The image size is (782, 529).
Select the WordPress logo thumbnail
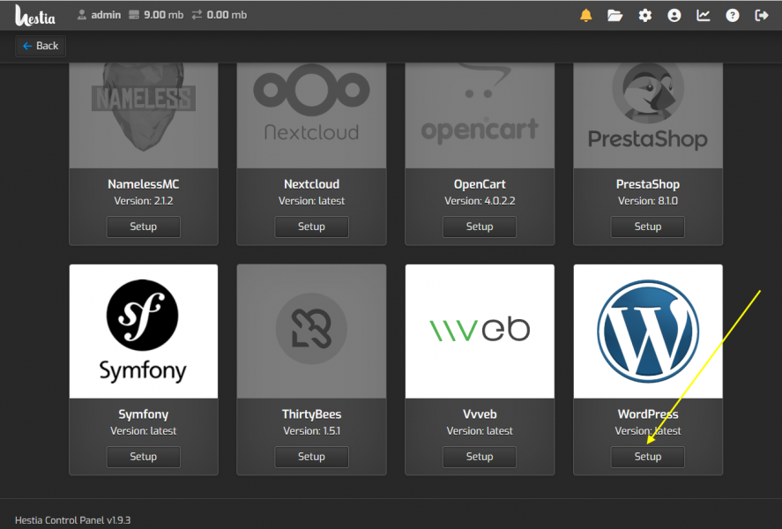648,331
